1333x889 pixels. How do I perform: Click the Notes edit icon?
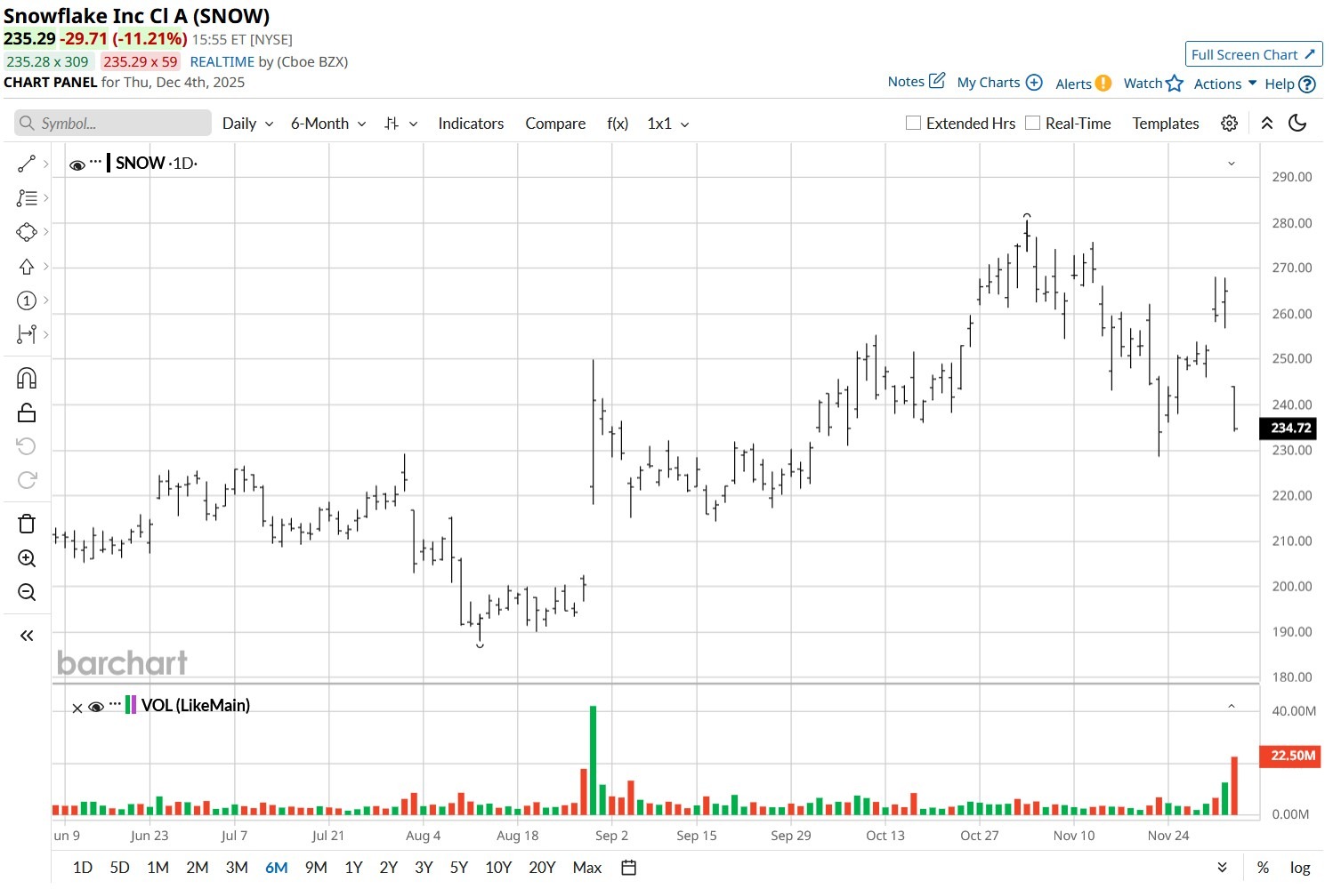click(x=937, y=81)
